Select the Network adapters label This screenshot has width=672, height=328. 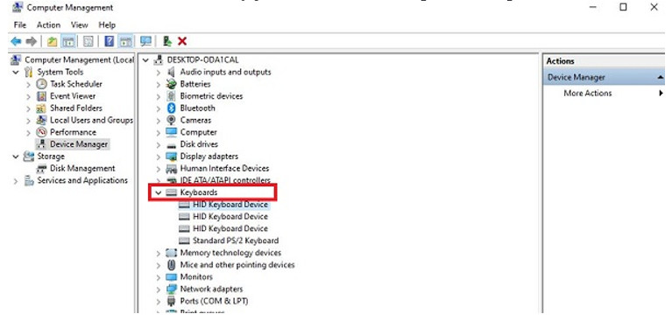click(x=211, y=290)
